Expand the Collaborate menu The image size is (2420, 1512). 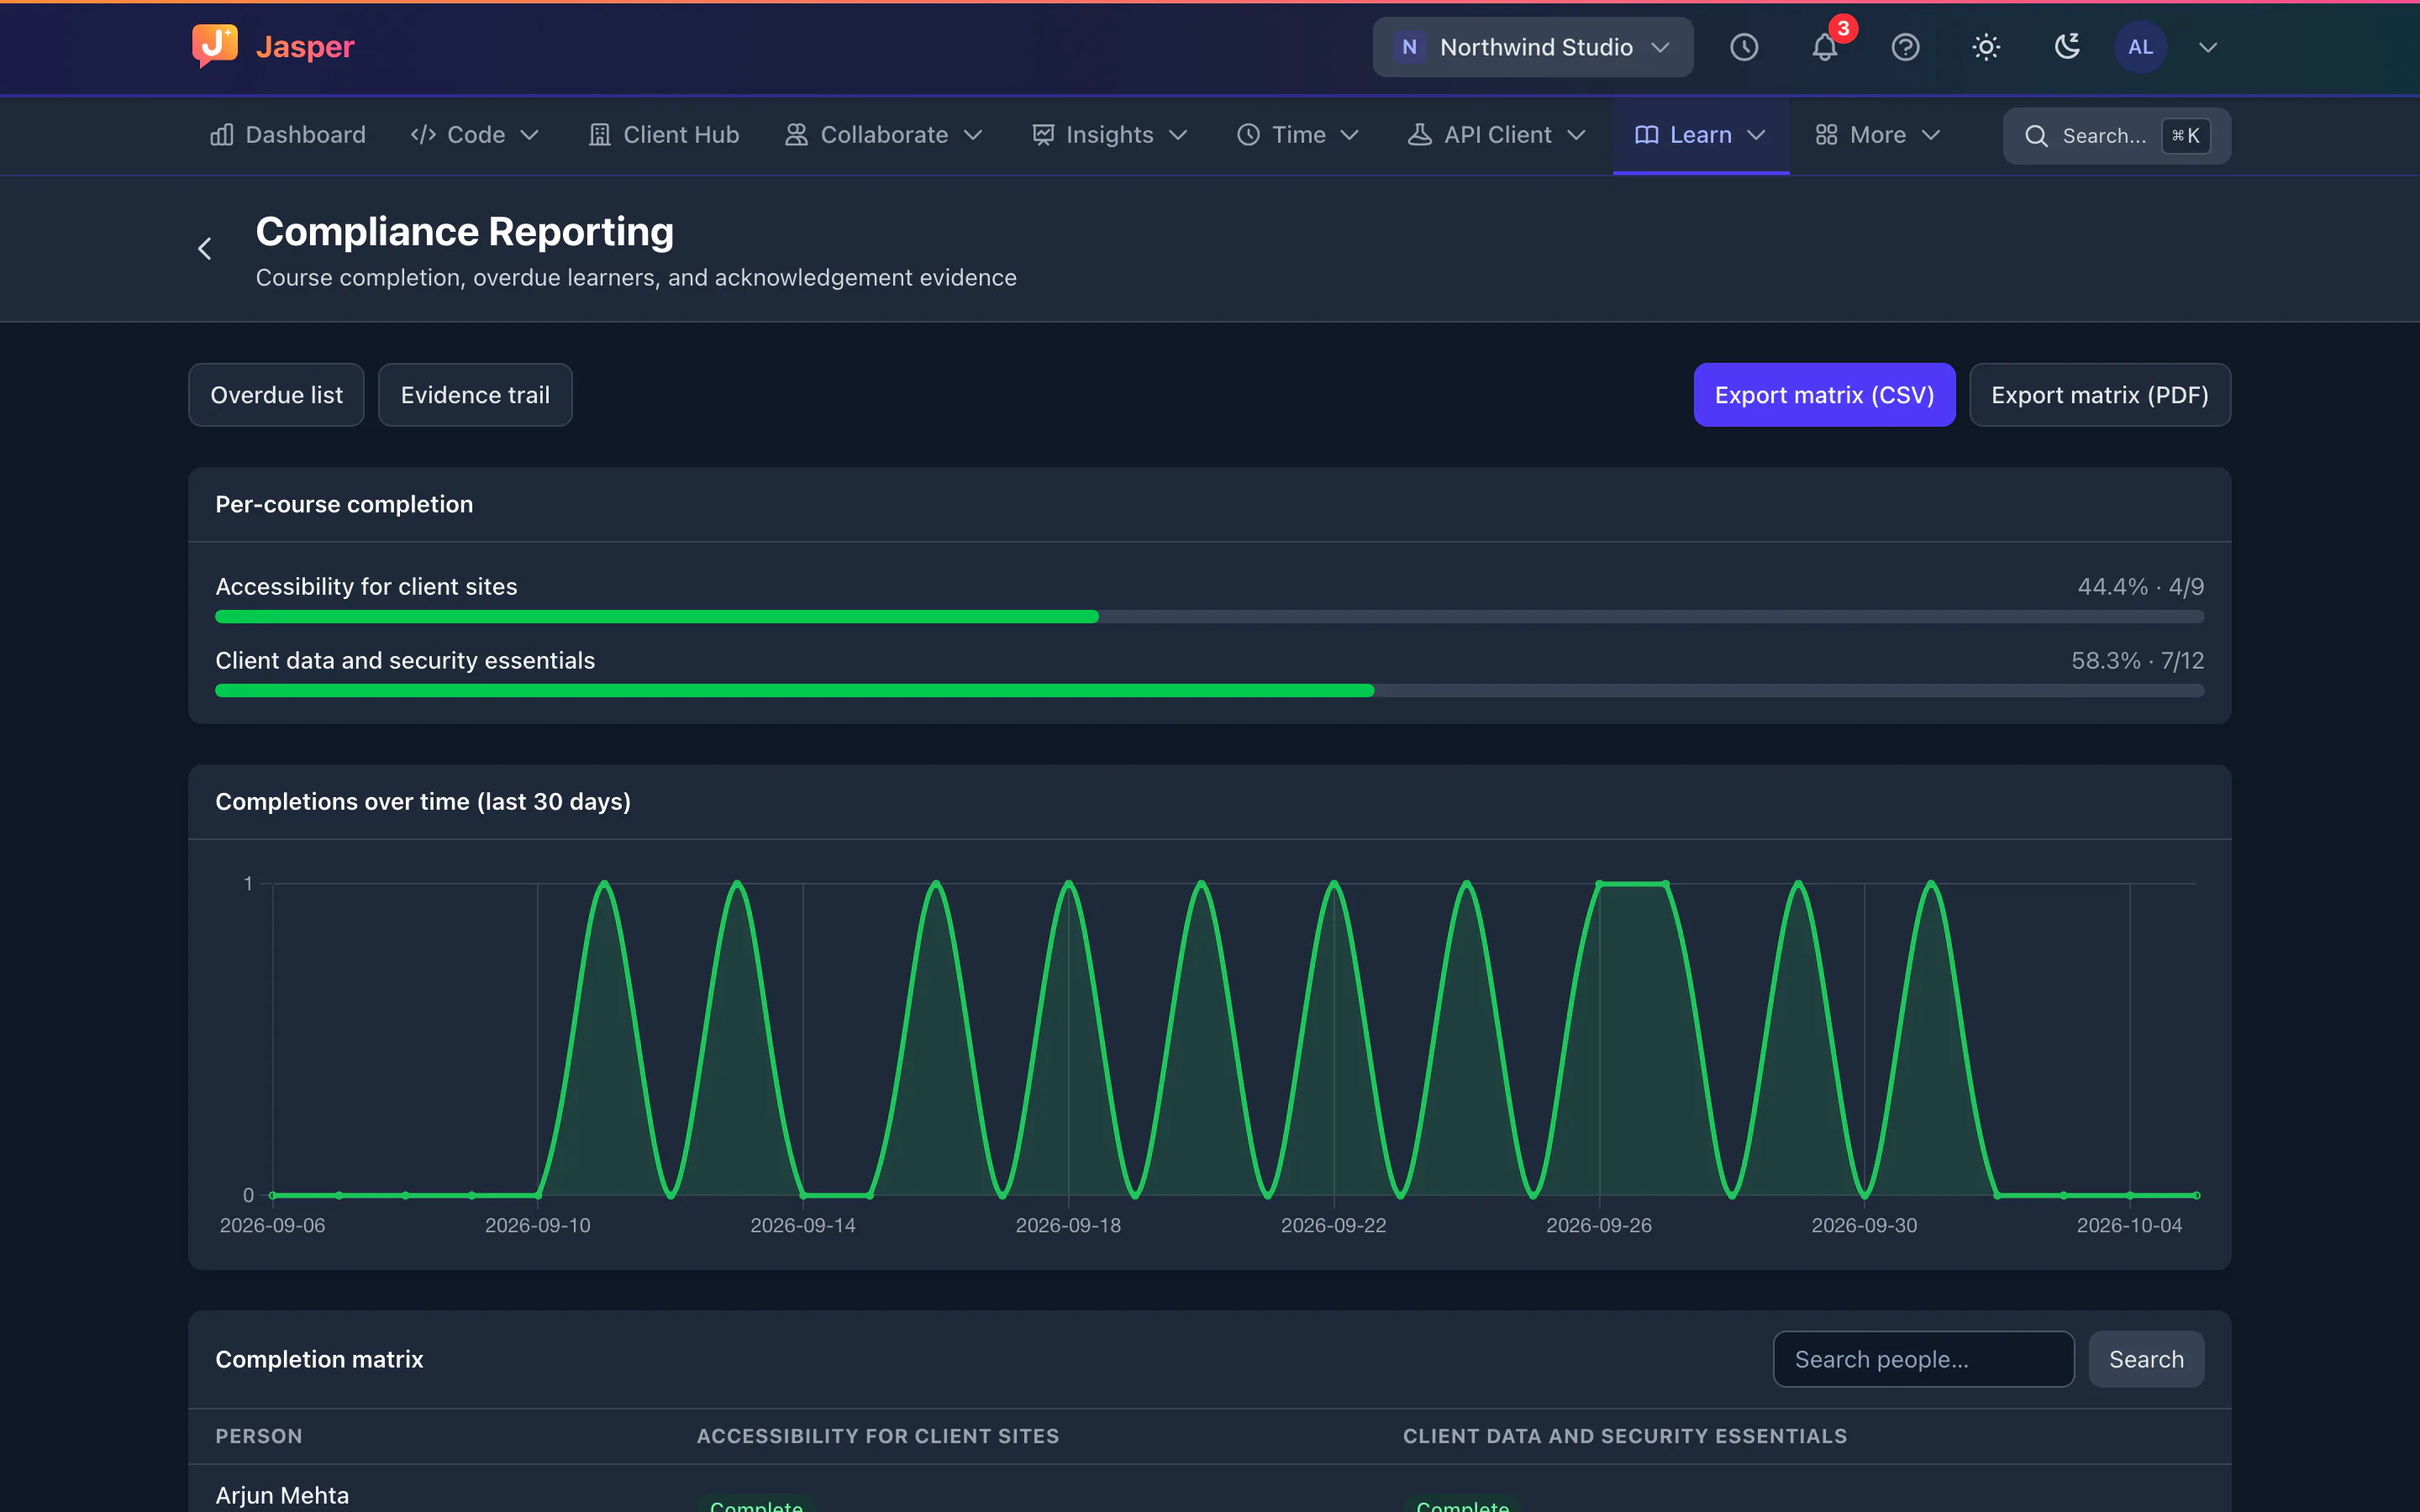pos(885,135)
